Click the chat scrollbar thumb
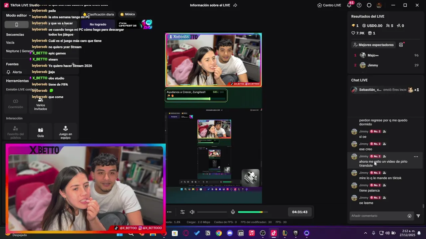 point(423,206)
